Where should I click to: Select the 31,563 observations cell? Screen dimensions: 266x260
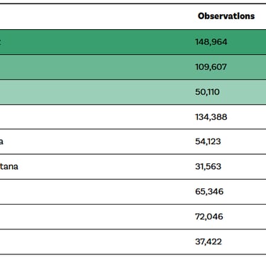coord(208,167)
